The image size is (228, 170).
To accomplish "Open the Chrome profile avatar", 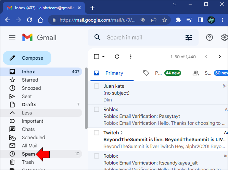I will click(x=211, y=20).
